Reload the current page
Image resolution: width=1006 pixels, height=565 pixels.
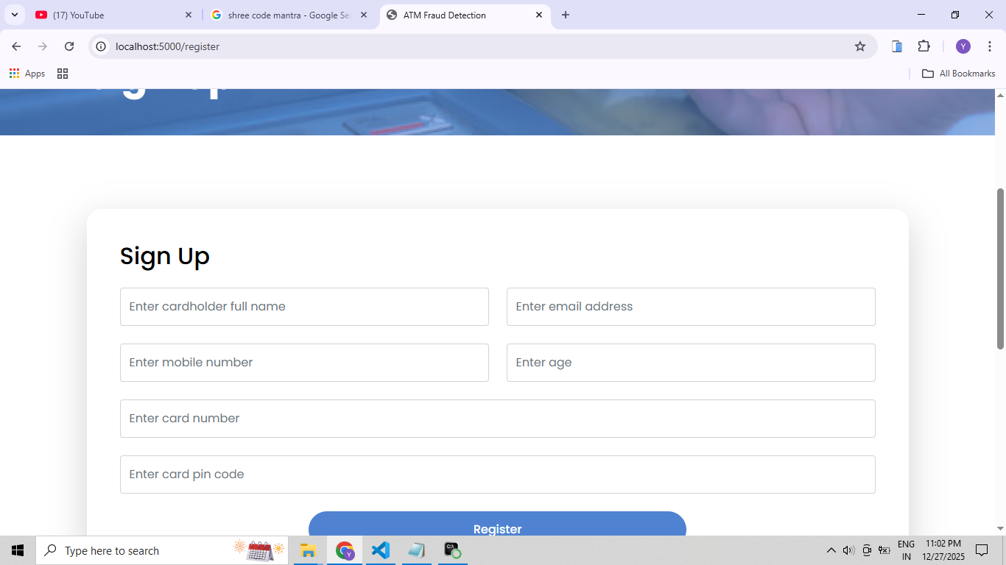pos(69,46)
